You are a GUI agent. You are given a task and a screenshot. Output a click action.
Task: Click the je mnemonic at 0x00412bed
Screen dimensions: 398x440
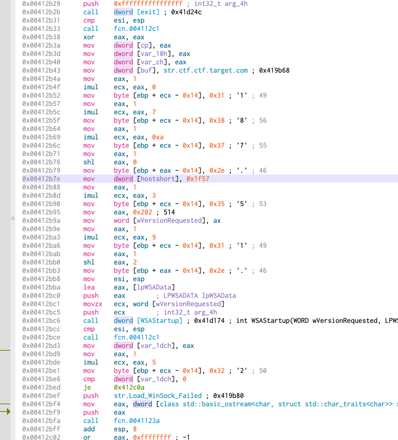click(87, 387)
